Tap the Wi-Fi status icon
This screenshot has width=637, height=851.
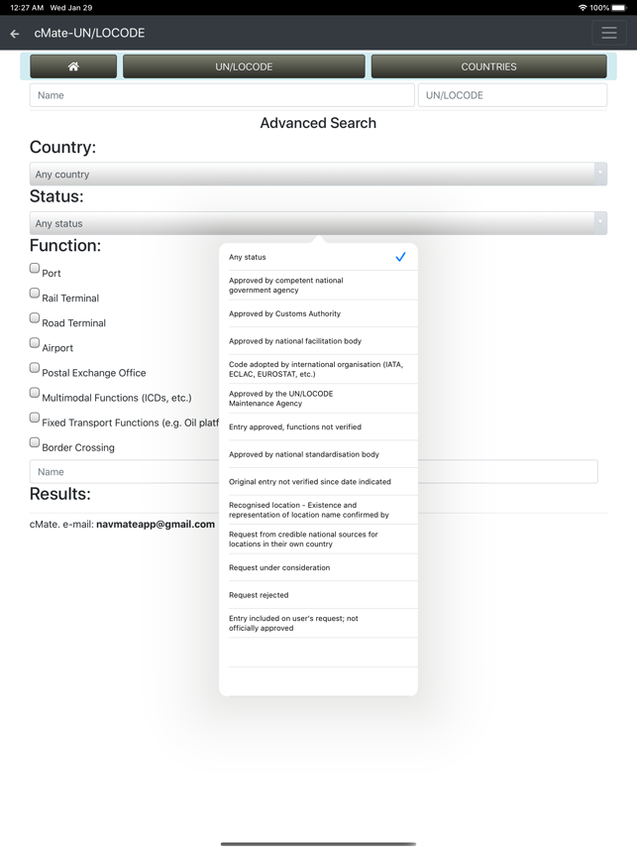(583, 8)
